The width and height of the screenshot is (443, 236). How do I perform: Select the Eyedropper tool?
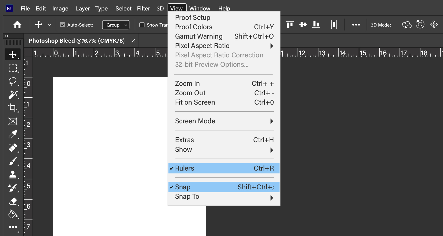(x=13, y=134)
